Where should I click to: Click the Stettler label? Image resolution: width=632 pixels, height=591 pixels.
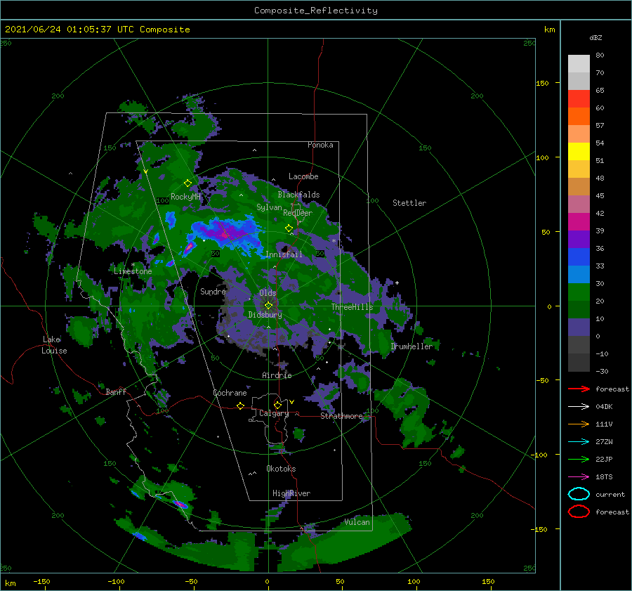point(409,203)
